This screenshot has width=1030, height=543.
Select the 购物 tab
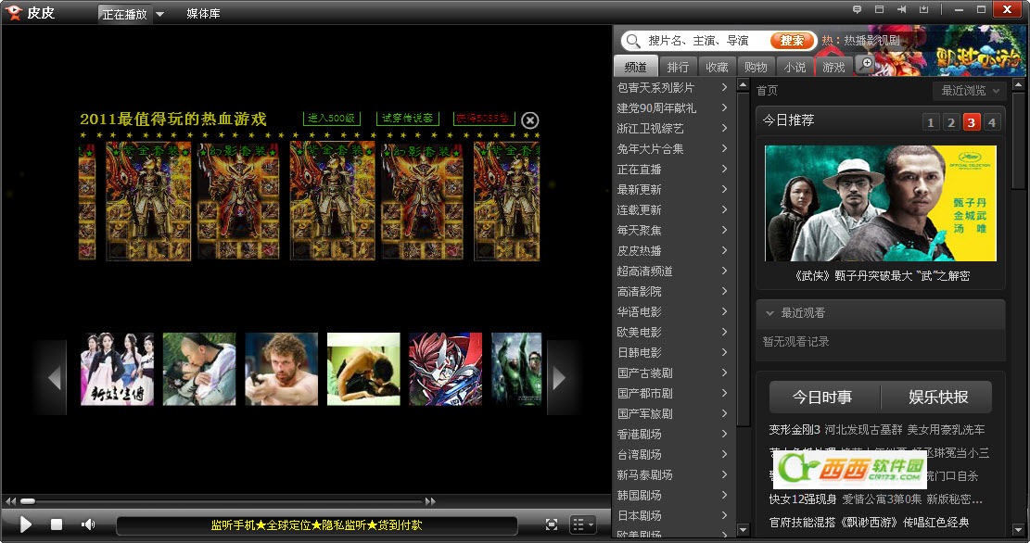(x=756, y=67)
